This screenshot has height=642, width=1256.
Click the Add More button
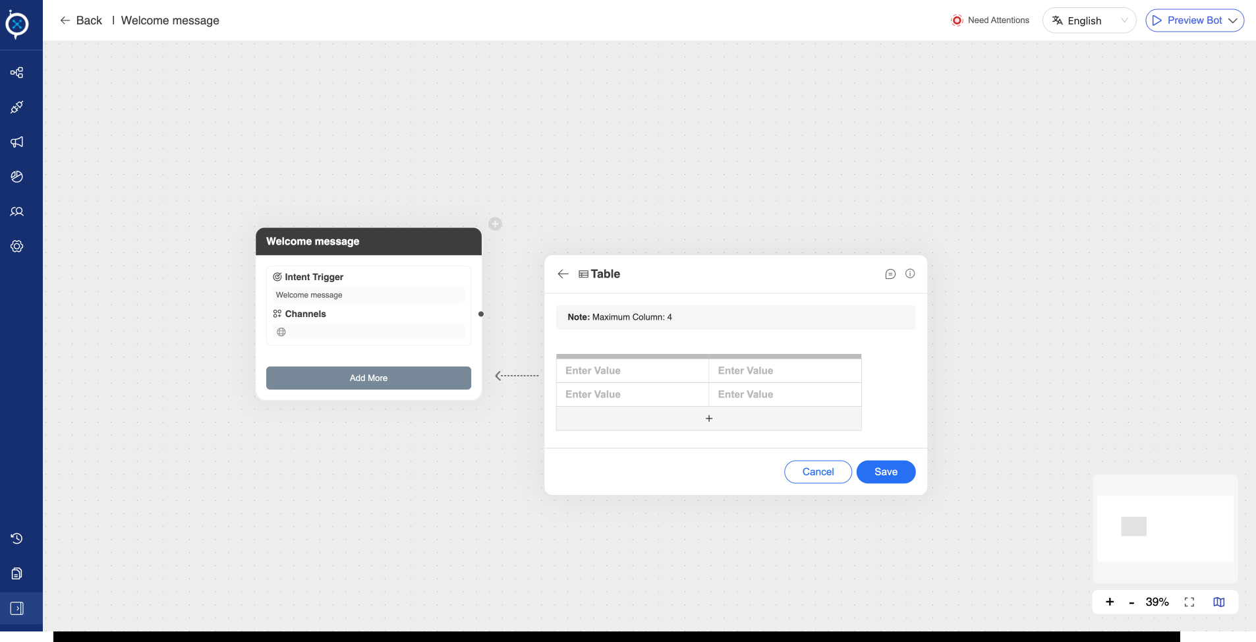(368, 378)
